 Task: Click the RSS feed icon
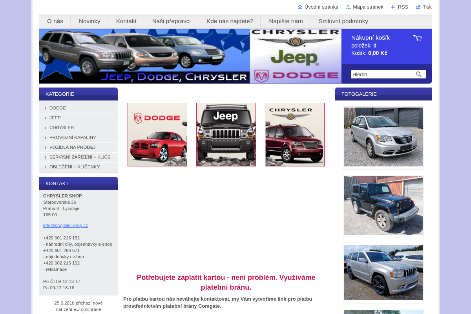click(393, 7)
